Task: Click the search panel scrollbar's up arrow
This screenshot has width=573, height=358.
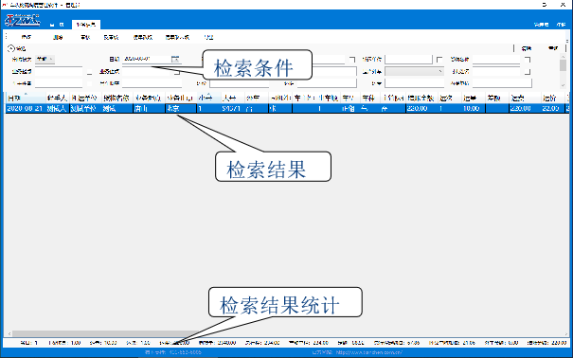Action: click(x=563, y=57)
